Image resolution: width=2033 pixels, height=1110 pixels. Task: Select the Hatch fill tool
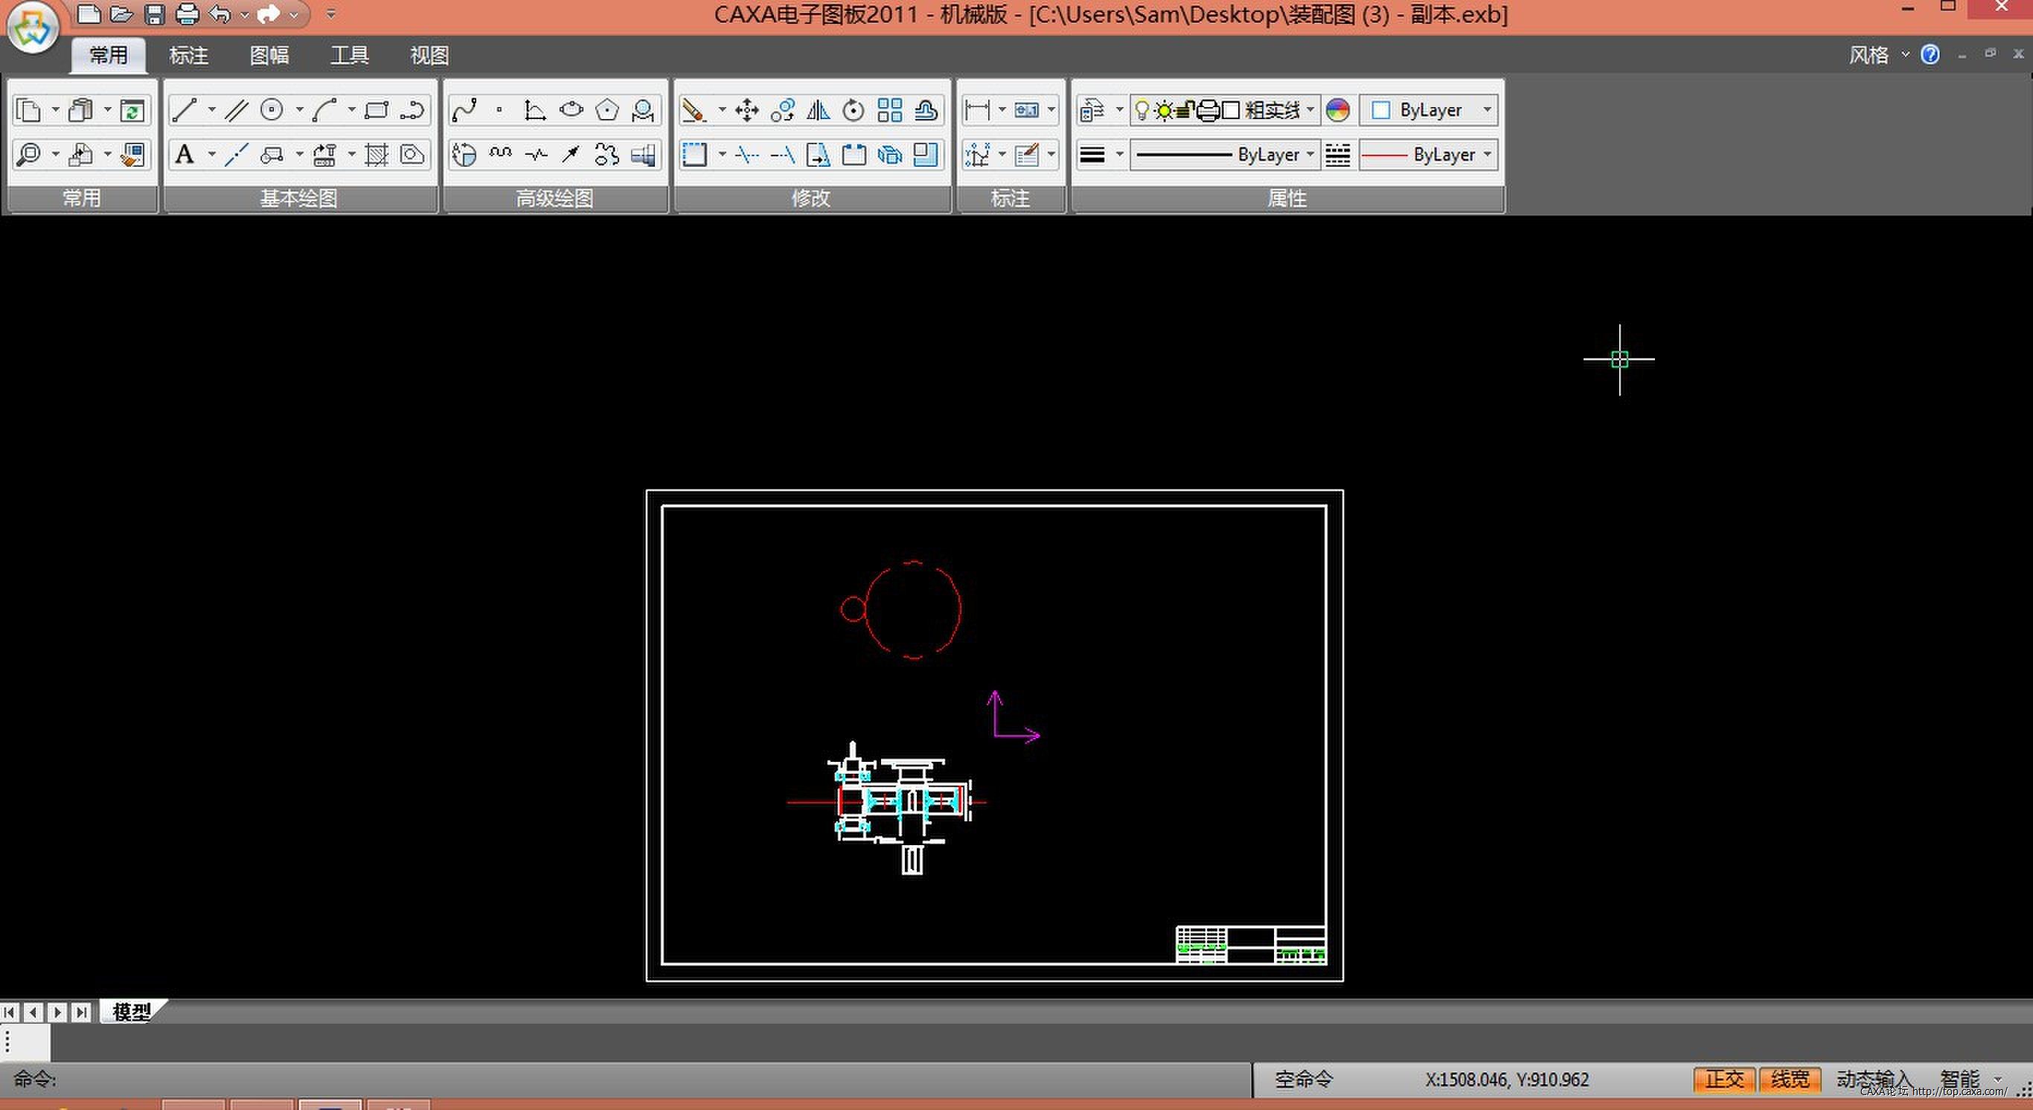tap(377, 155)
